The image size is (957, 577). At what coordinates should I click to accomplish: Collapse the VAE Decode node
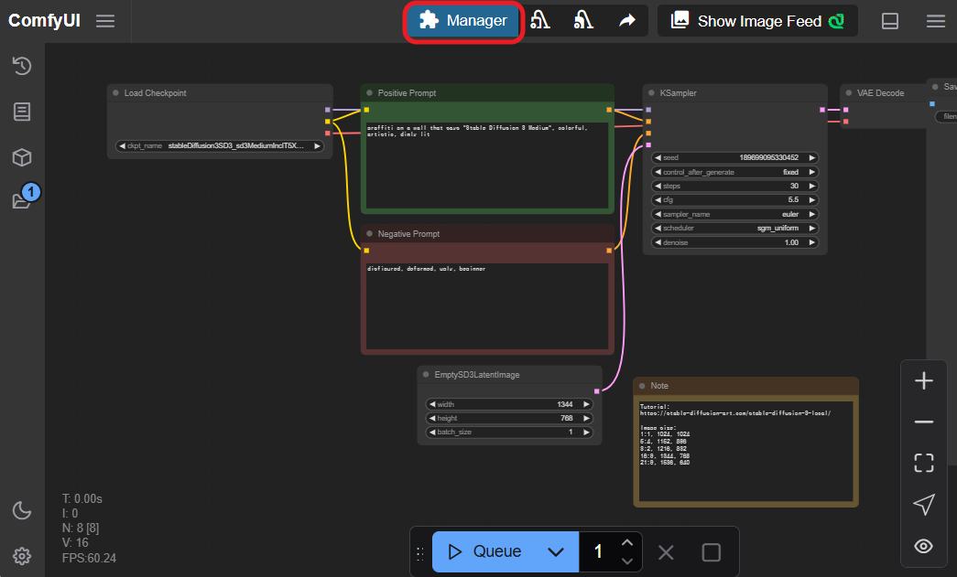click(x=848, y=92)
